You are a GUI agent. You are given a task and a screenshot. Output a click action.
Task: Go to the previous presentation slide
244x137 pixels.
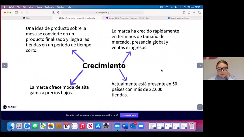click(x=4, y=65)
